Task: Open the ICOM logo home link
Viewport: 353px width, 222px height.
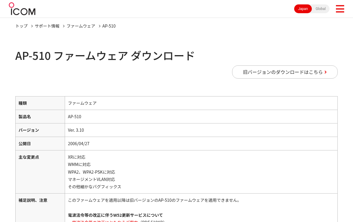Action: pyautogui.click(x=22, y=9)
